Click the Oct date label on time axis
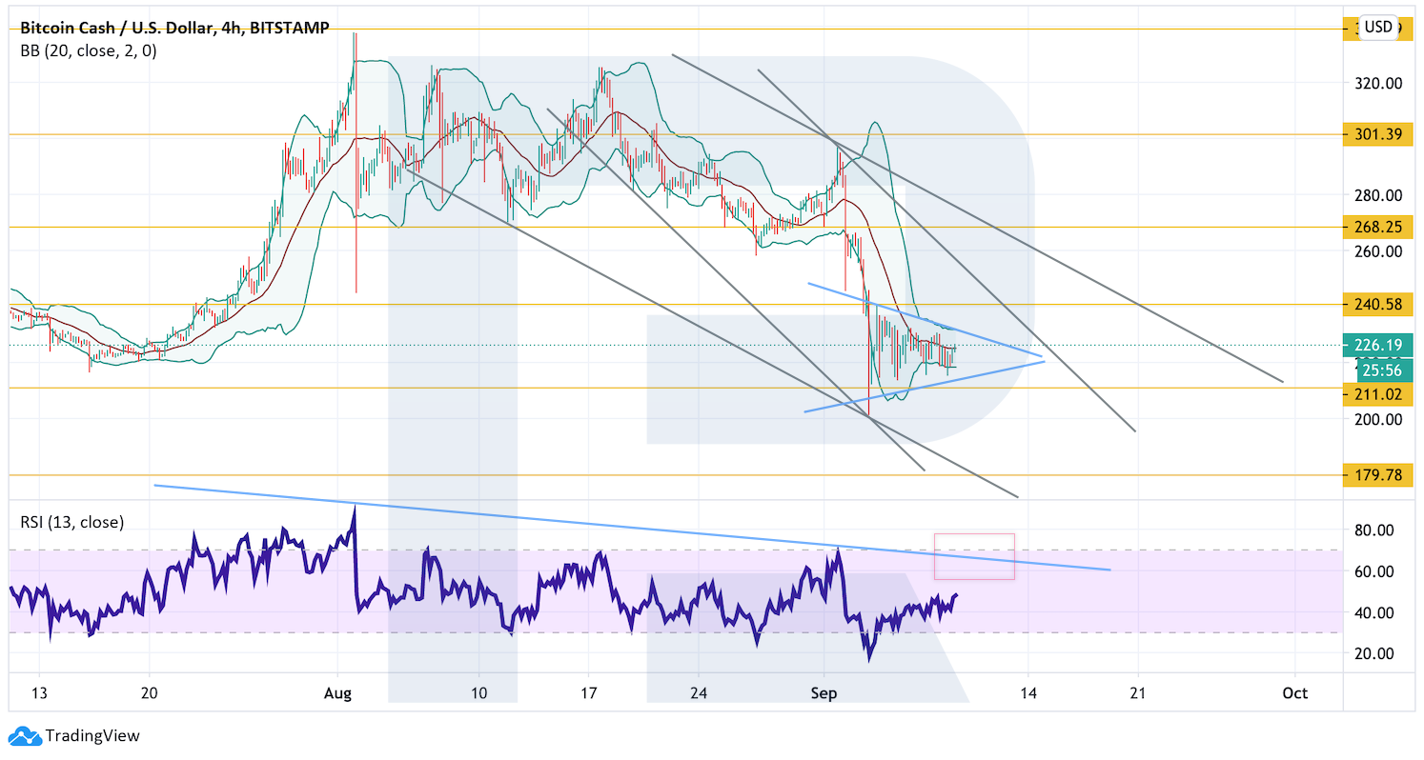 [x=1294, y=693]
